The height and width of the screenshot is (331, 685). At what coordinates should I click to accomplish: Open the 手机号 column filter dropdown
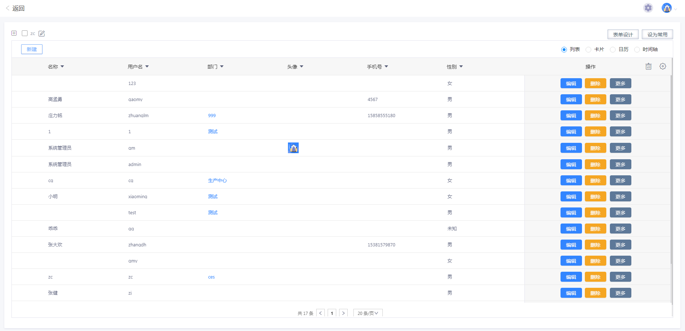point(386,66)
